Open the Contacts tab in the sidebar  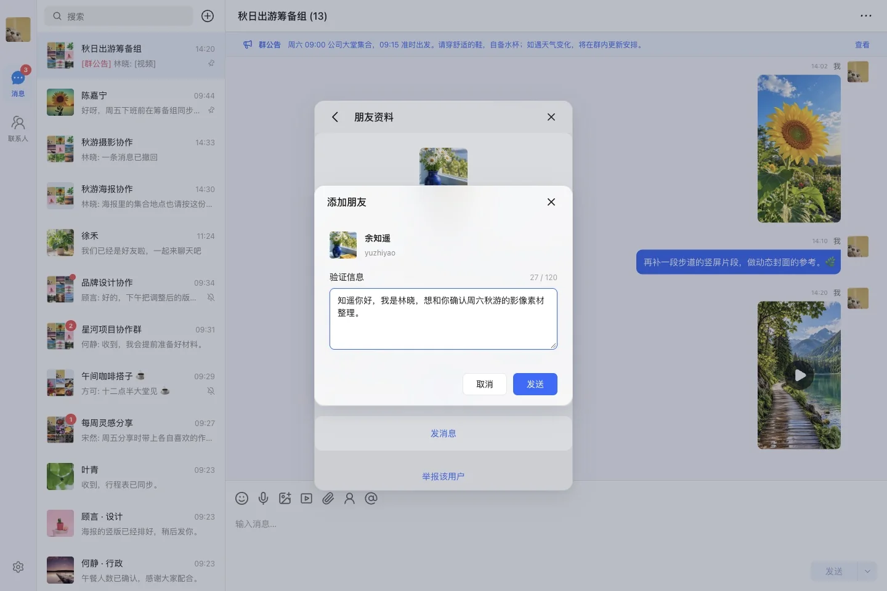tap(18, 129)
